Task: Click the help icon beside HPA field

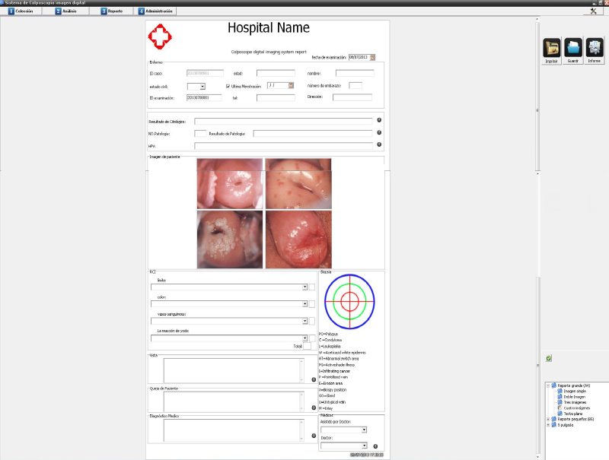Action: [x=378, y=144]
